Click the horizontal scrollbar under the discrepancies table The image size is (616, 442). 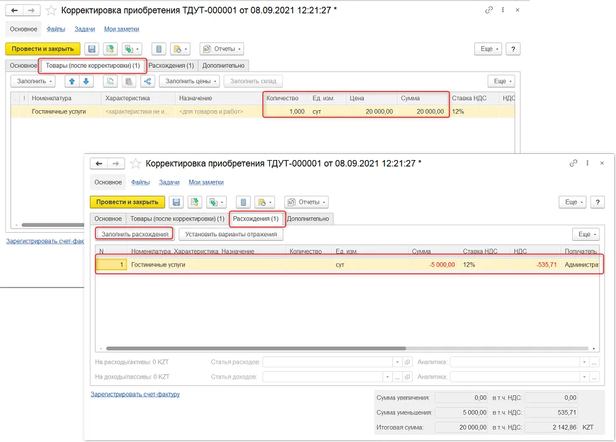(256, 348)
